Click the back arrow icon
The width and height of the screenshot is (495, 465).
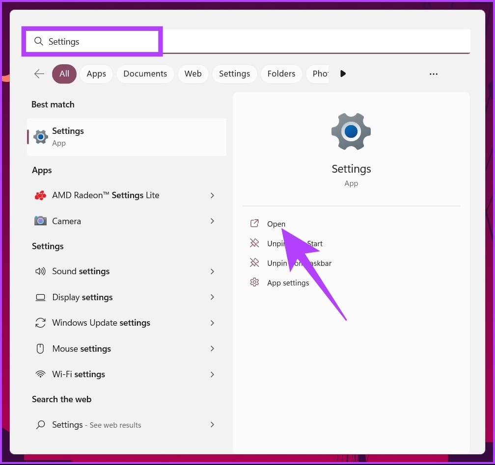(39, 74)
